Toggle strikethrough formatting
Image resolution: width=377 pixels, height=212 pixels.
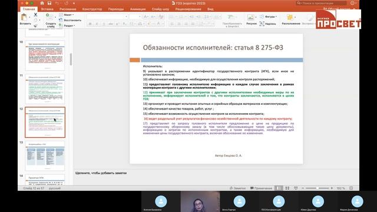pos(111,24)
